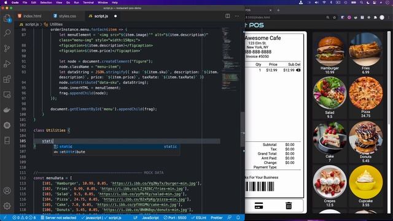Close the POS browser tab

[270, 10]
